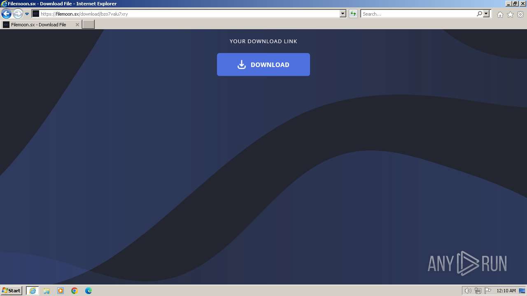The image size is (527, 296).
Task: Restore down the Internet Explorer window
Action: (x=515, y=4)
